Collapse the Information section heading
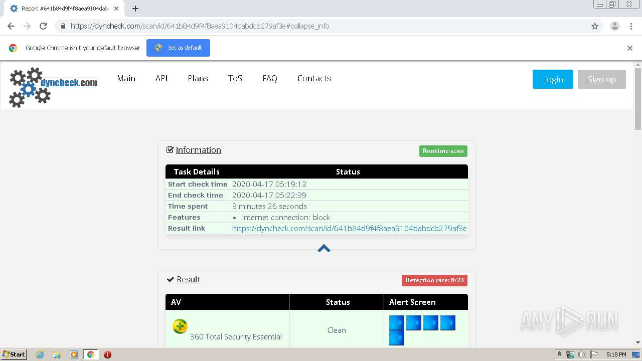Viewport: 642px width, 361px height. [x=198, y=150]
